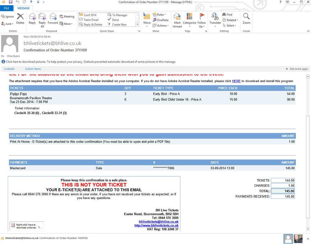Click the masked card number ending 7006
The image size is (311, 244).
pyautogui.click(x=164, y=168)
